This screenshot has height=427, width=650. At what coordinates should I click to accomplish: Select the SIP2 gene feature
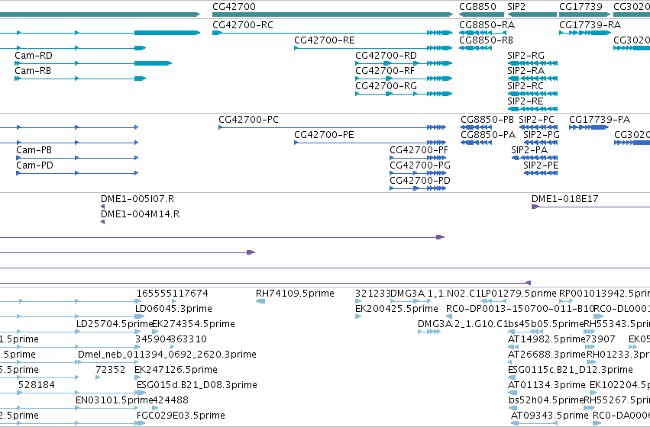coord(532,14)
